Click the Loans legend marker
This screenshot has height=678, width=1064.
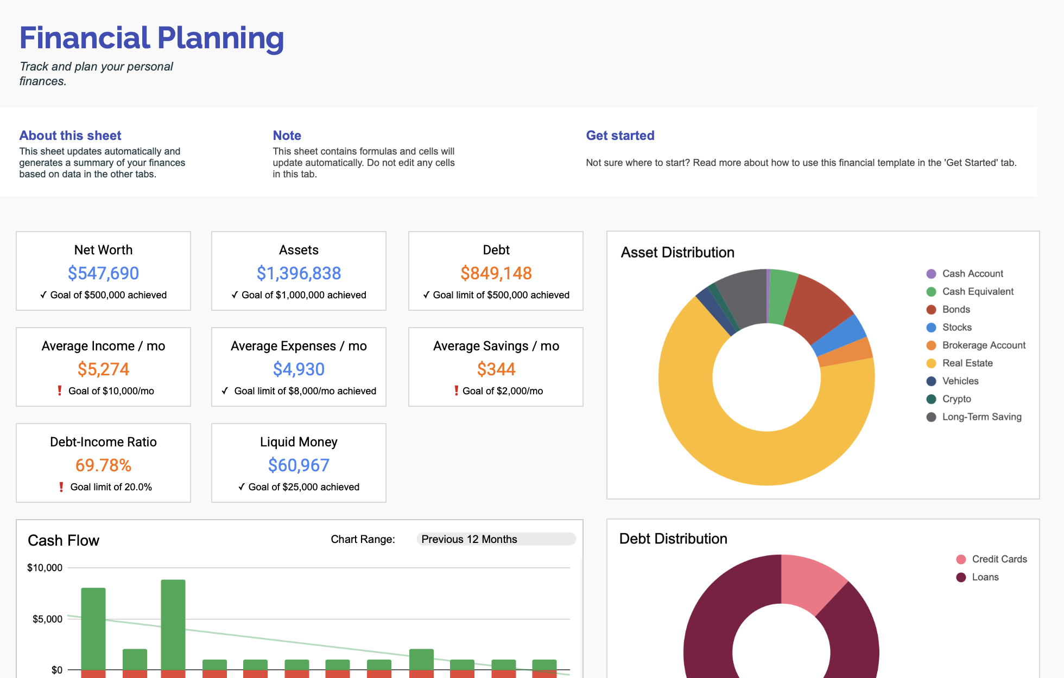tap(961, 577)
